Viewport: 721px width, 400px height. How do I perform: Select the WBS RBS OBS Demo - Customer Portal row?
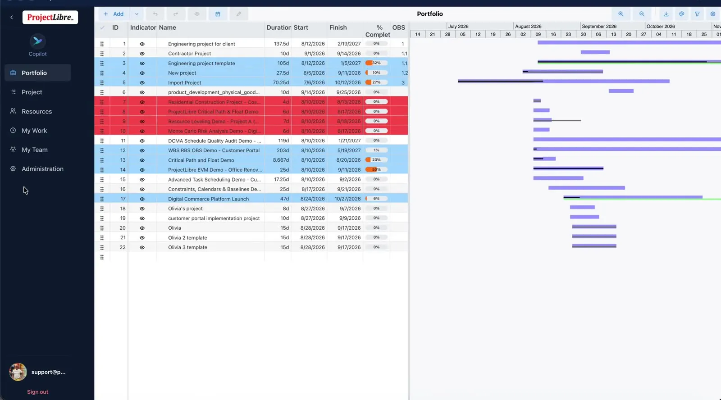pyautogui.click(x=251, y=150)
